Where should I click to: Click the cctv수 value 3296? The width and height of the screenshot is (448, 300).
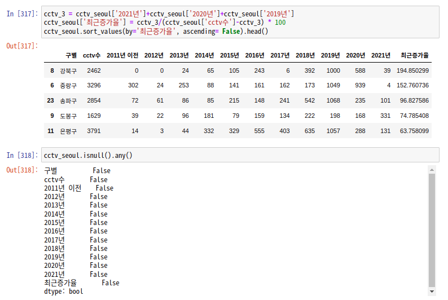(x=94, y=85)
